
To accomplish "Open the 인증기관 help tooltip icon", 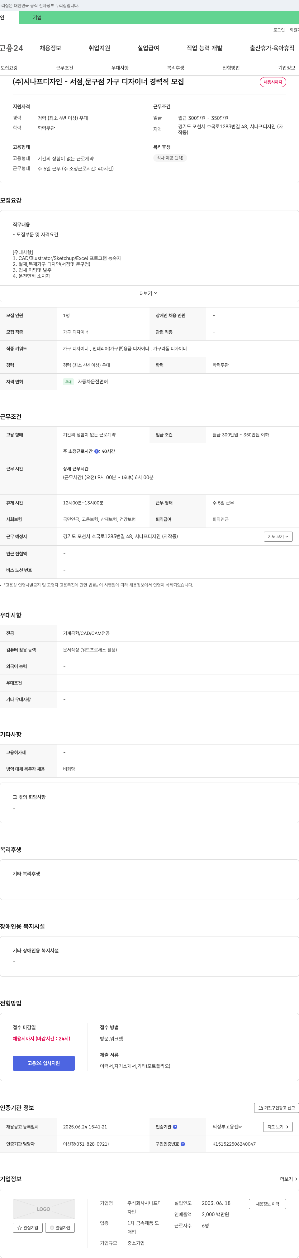I will pyautogui.click(x=175, y=1127).
